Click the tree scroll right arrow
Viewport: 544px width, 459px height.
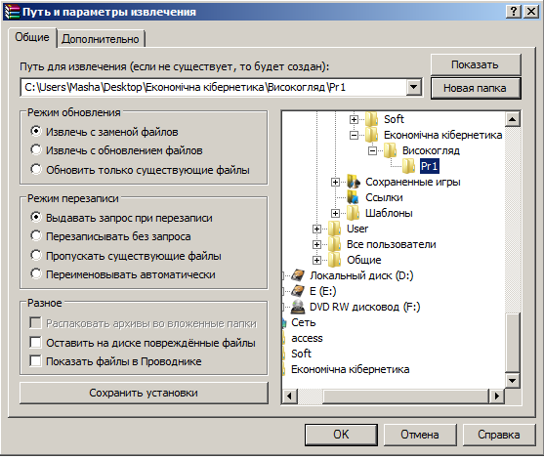click(x=497, y=396)
